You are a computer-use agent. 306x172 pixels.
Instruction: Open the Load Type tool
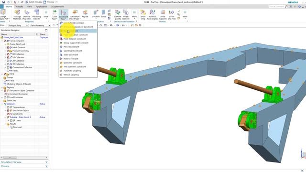[x=55, y=15]
